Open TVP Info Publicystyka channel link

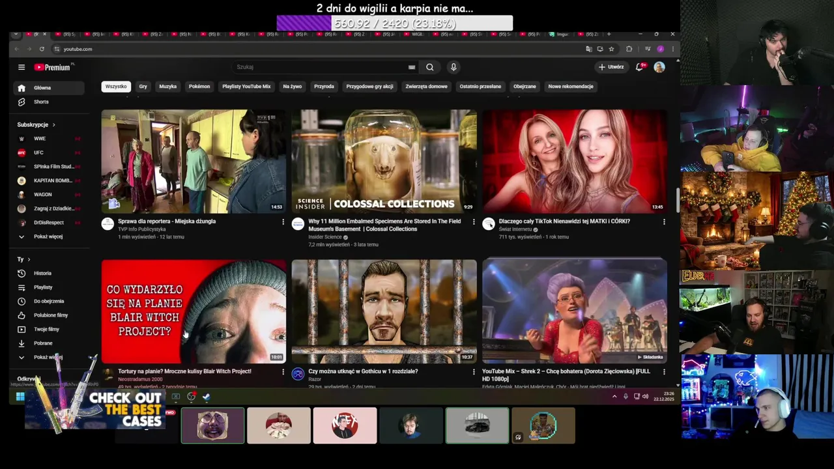[142, 229]
